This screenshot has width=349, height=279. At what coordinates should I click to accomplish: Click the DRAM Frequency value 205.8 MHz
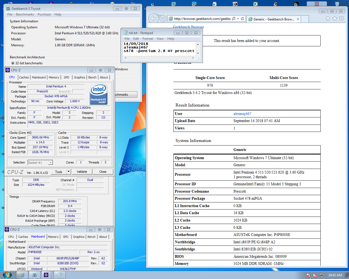pyautogui.click(x=70, y=201)
